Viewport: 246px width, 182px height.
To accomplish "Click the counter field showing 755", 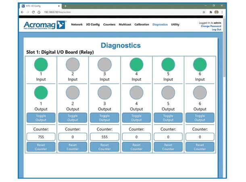I will pos(41,137).
